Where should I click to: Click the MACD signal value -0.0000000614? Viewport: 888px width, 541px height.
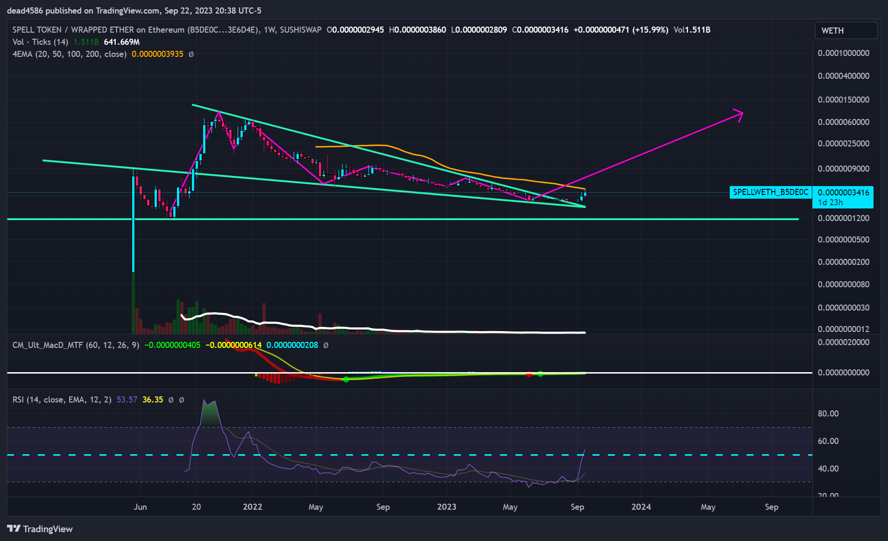[x=233, y=345]
